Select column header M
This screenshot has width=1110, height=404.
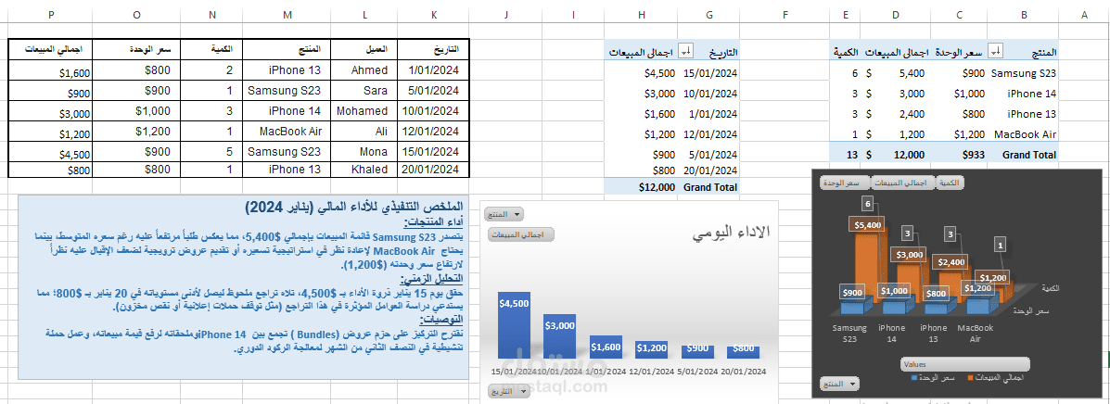click(x=286, y=14)
